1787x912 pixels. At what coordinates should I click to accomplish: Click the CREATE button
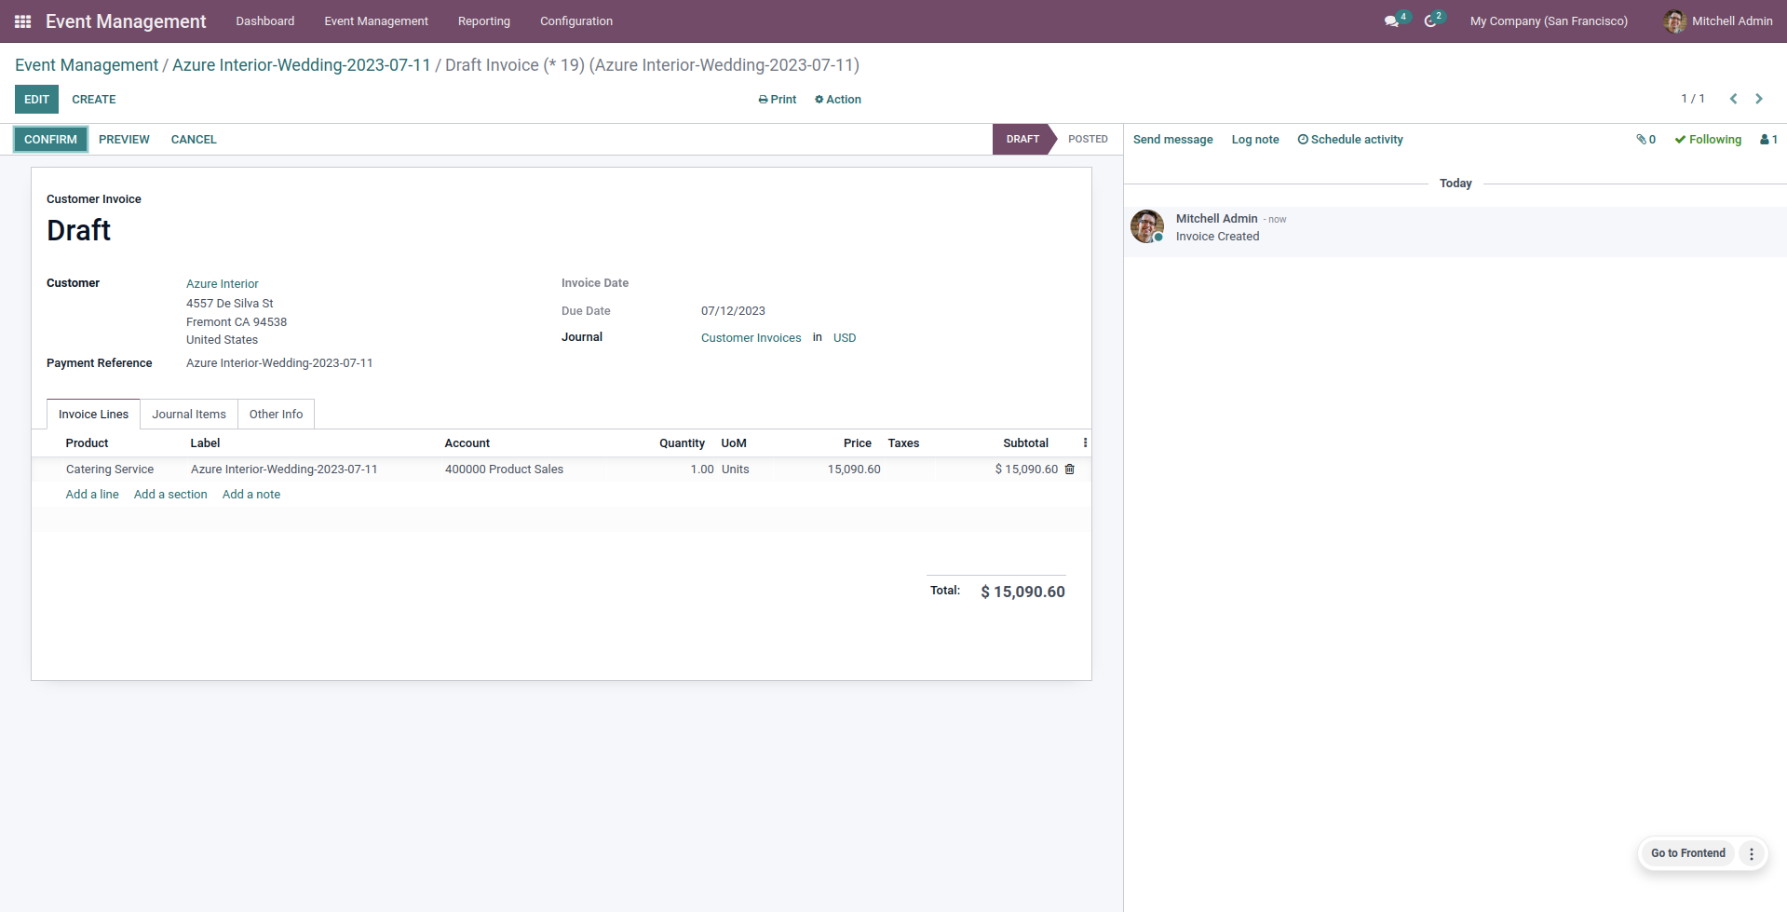coord(94,100)
